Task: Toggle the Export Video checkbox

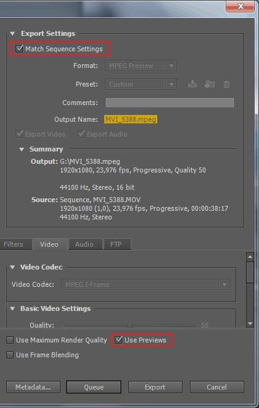Action: coord(19,134)
